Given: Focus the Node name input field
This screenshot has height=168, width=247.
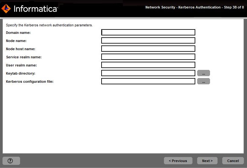Looking at the screenshot, I should pyautogui.click(x=148, y=40).
